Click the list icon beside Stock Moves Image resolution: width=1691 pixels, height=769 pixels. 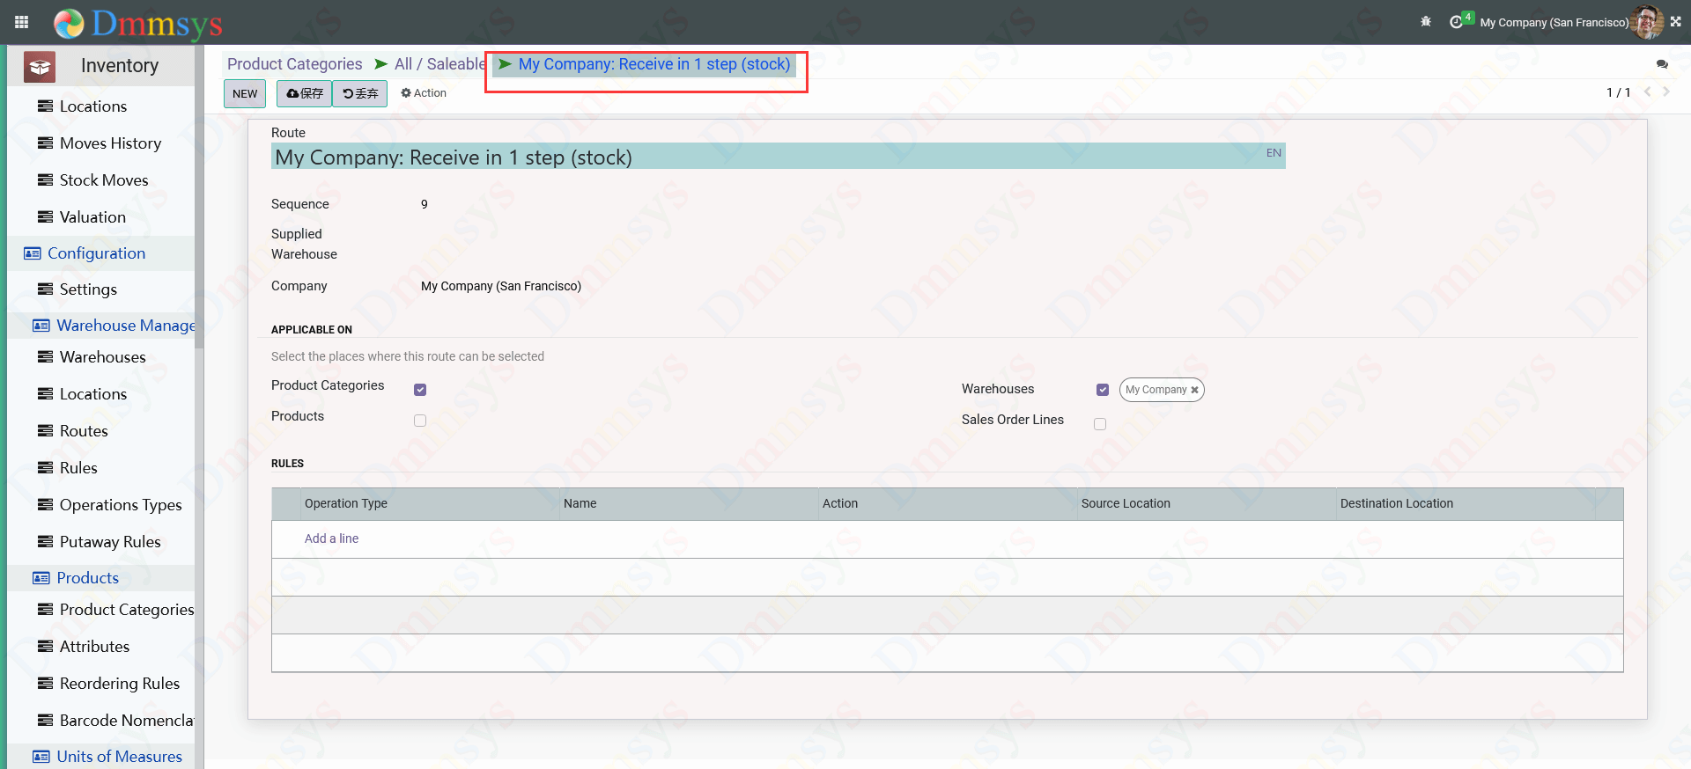click(45, 179)
